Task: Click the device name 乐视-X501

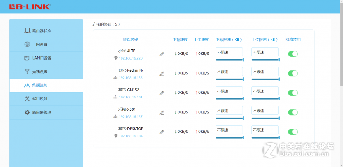Action: (127, 109)
